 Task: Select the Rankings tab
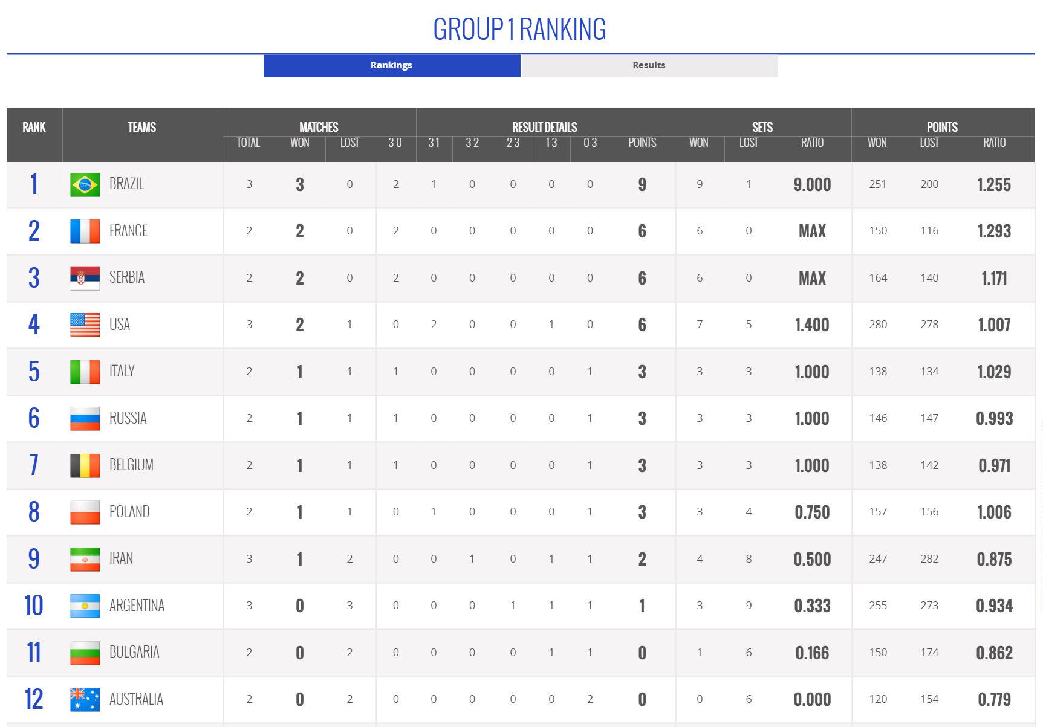click(391, 65)
